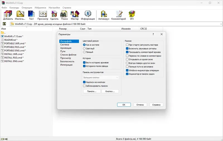
Task: Switch to Архивация settings category
Action: tap(66, 48)
